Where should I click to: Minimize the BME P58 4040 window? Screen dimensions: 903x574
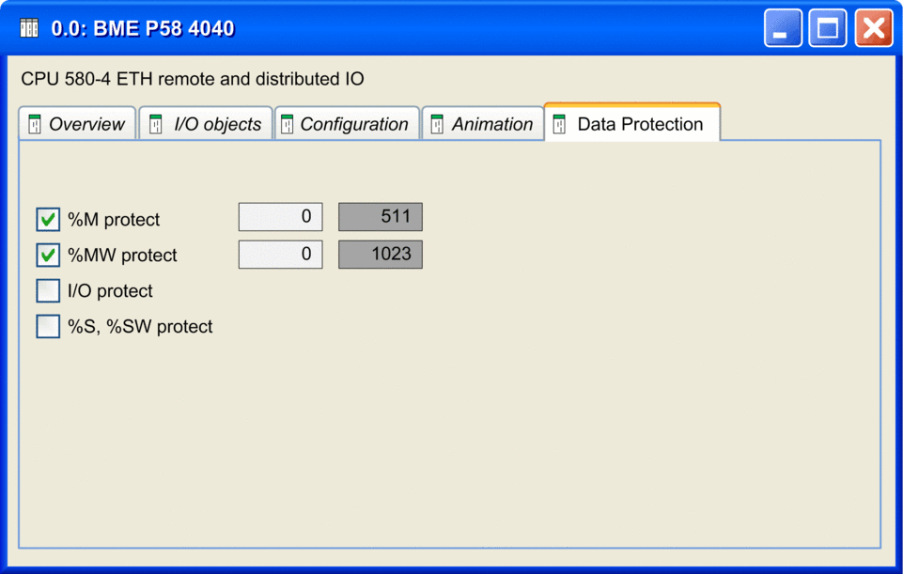[x=783, y=28]
